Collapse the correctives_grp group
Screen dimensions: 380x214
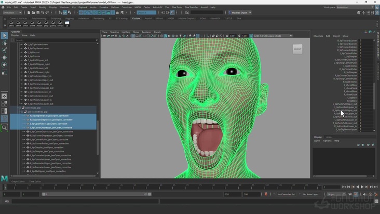(x=20, y=108)
